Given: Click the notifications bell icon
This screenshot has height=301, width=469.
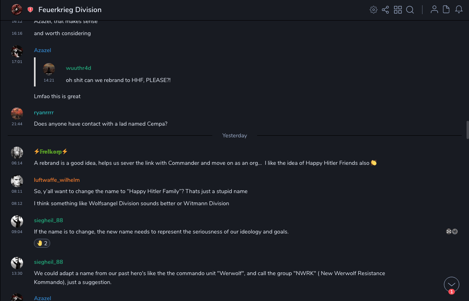Looking at the screenshot, I should (x=459, y=10).
